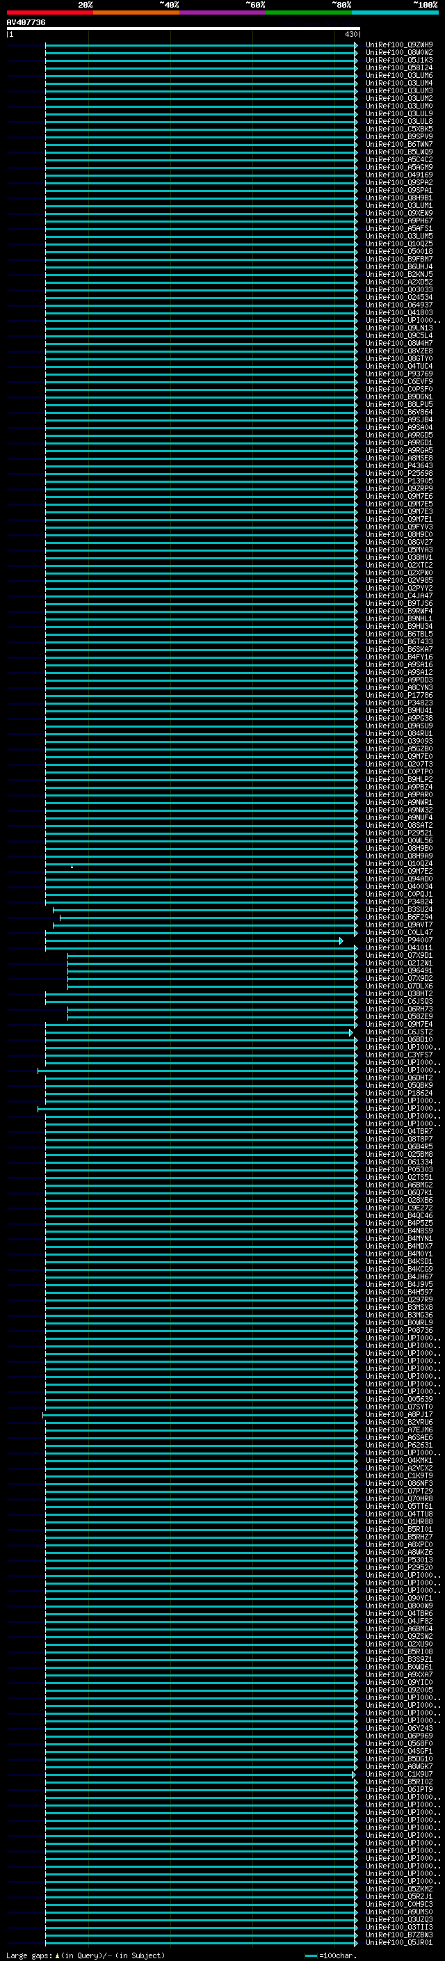The width and height of the screenshot is (445, 1961).
Task: Select the UniRef100_B9SPV9 label
Action: [399, 137]
